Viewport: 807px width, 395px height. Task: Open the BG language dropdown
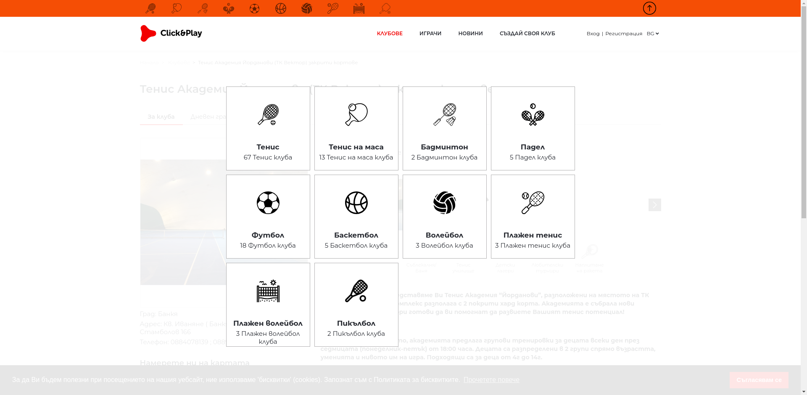tap(652, 34)
